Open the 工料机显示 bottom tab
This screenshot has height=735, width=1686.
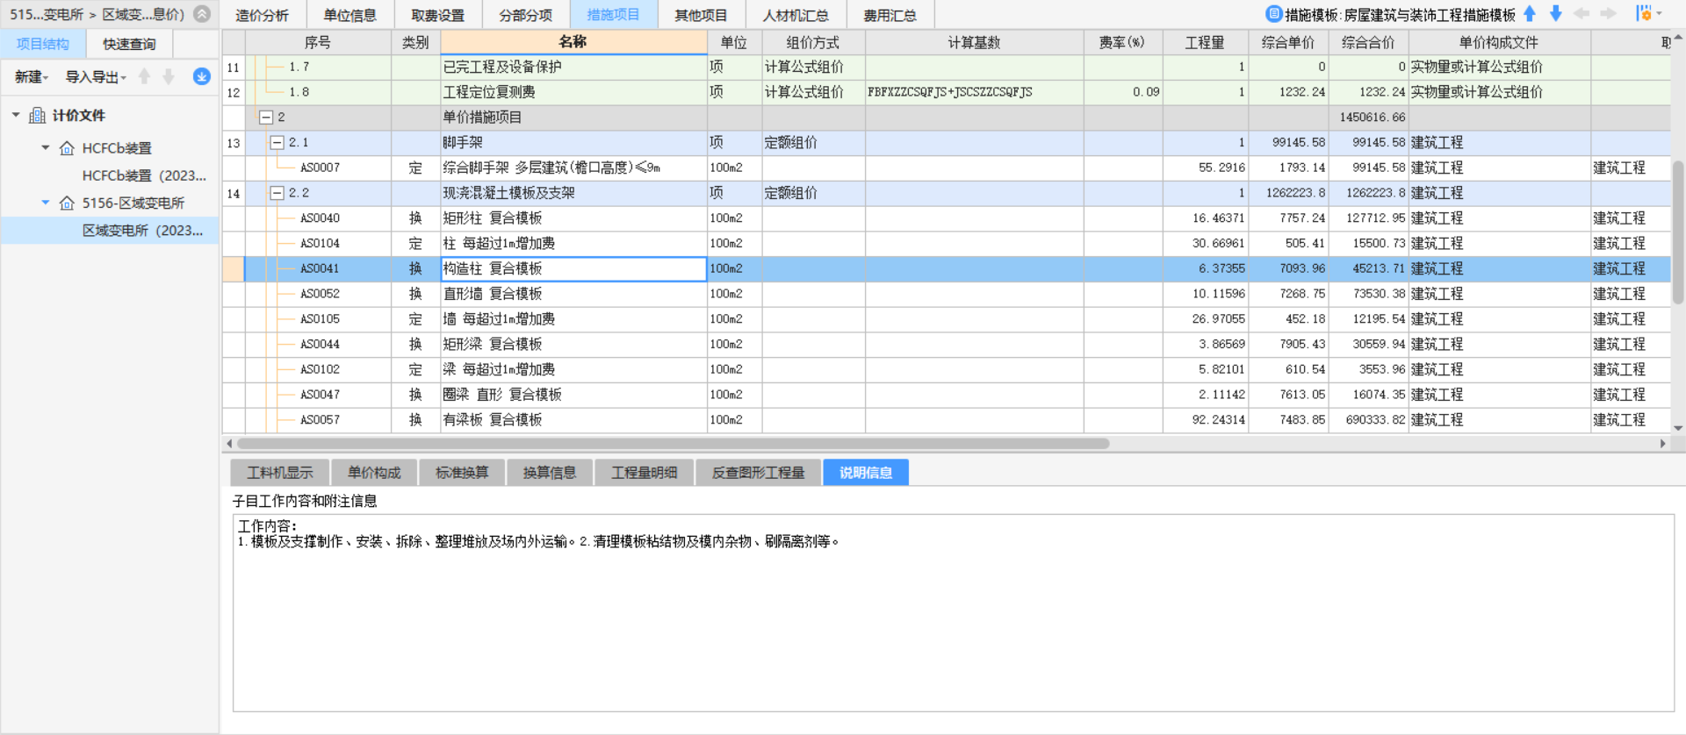click(279, 473)
